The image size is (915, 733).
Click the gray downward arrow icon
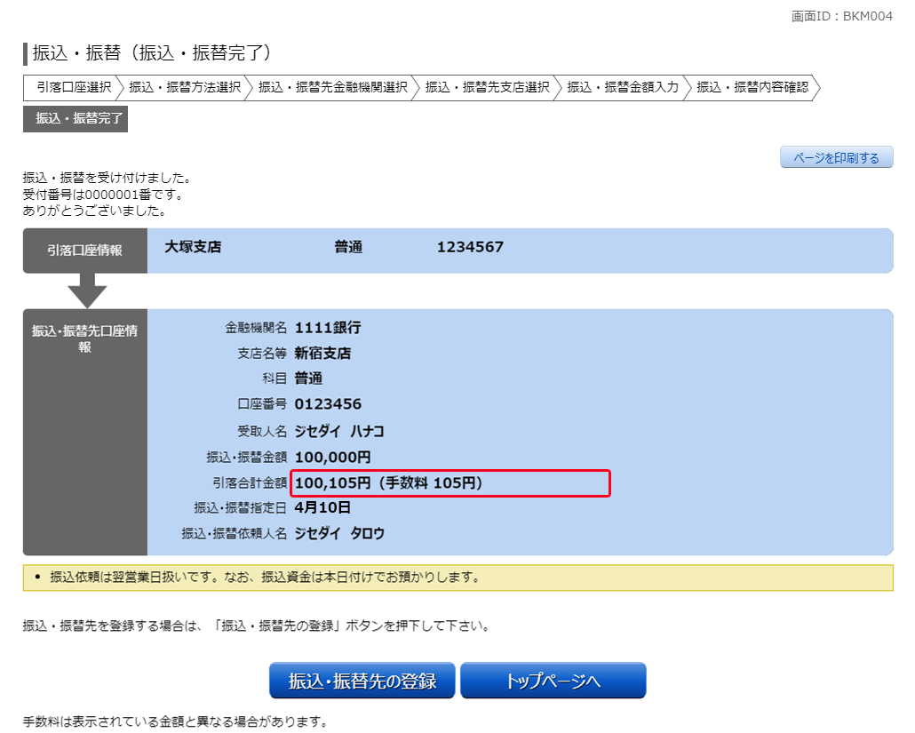pos(87,291)
